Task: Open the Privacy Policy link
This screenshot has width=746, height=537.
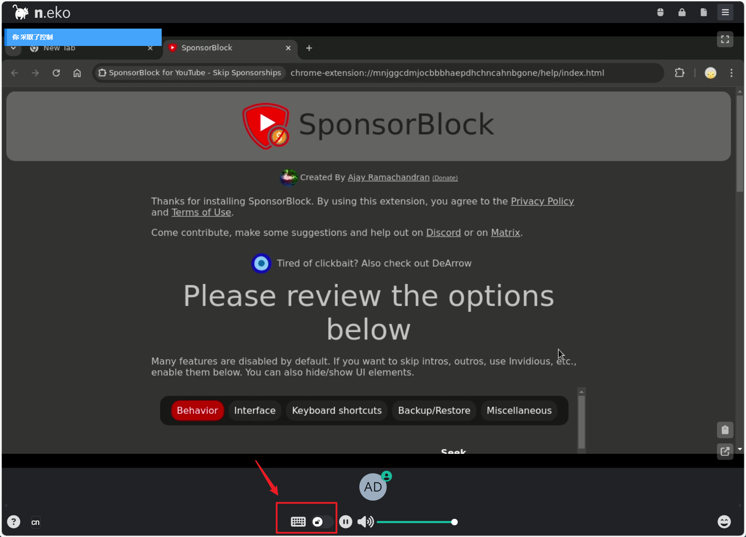Action: coord(542,201)
